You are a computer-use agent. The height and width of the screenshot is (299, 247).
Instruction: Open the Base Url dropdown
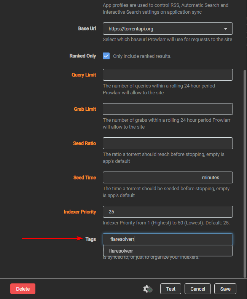167,29
